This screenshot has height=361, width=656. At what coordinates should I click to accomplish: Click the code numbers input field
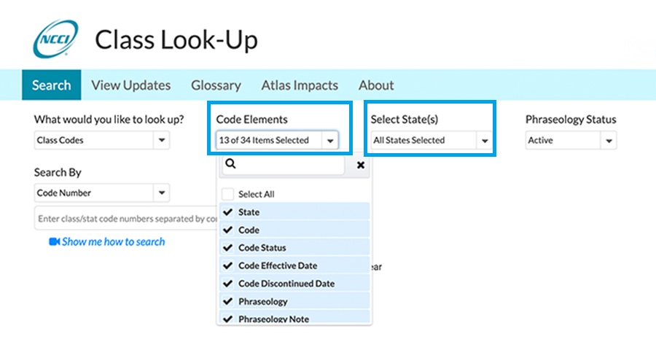coord(126,219)
